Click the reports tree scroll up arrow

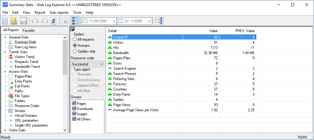point(65,37)
